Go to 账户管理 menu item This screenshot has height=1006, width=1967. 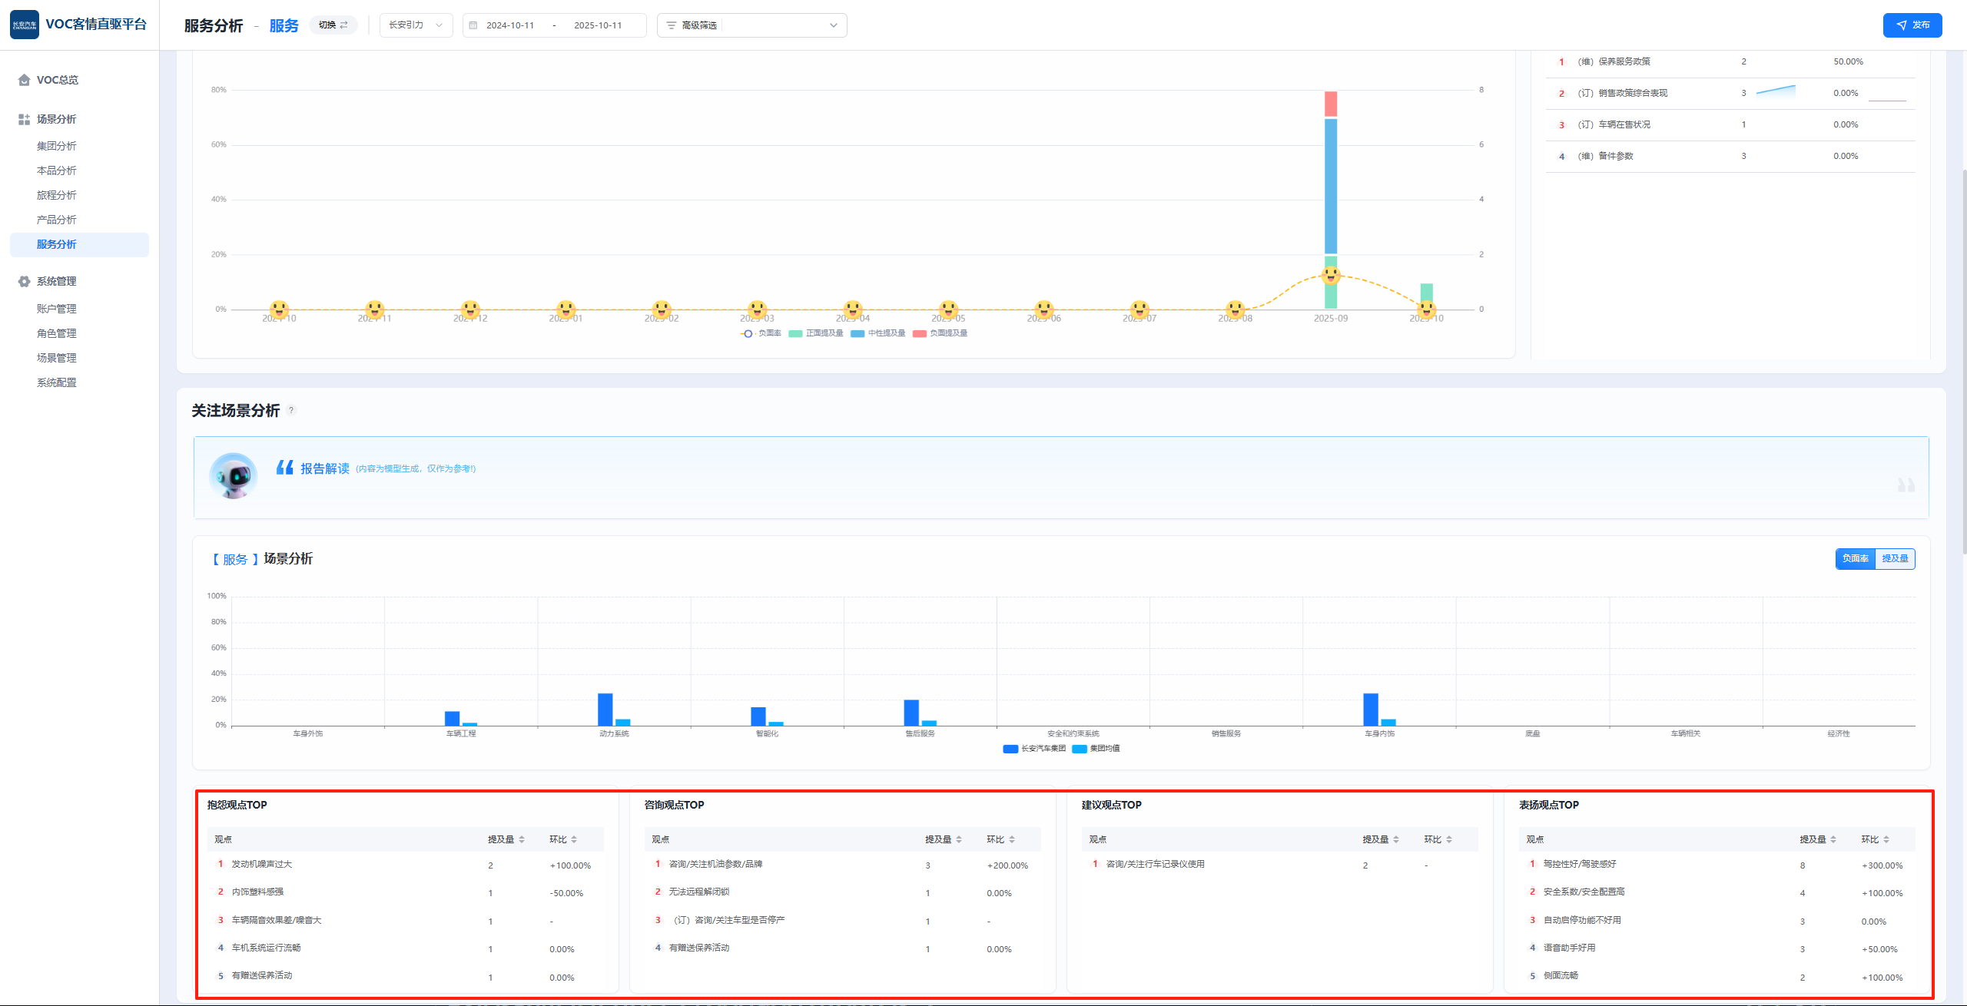(57, 309)
